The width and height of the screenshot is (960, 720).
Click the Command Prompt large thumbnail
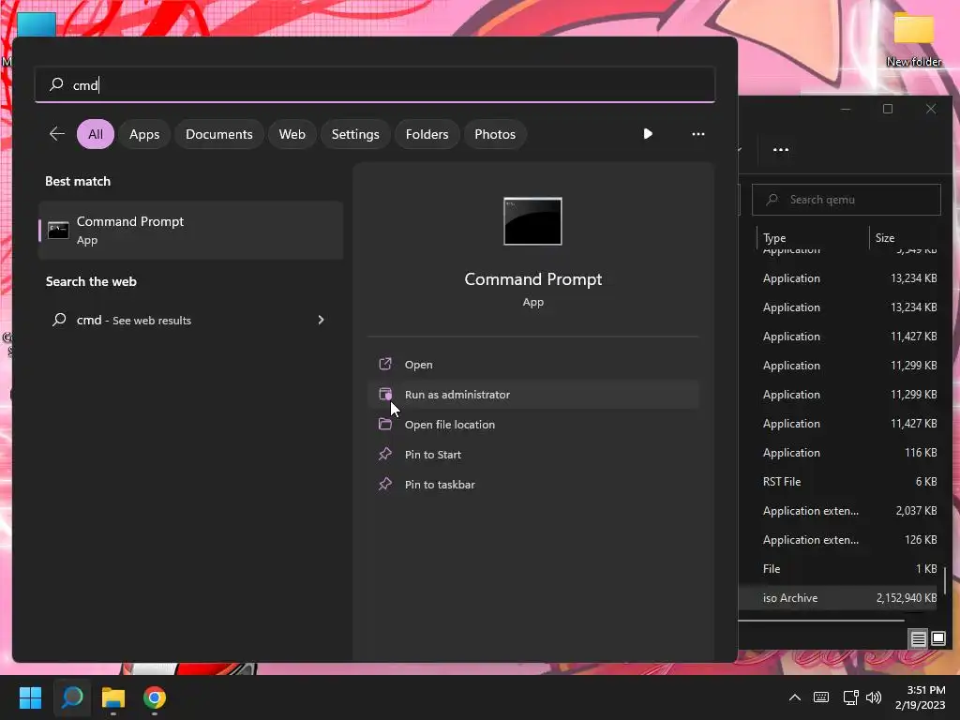click(532, 221)
